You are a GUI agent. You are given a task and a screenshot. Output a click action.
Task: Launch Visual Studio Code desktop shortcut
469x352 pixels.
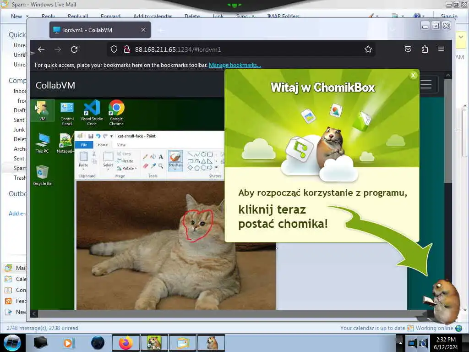click(x=92, y=113)
